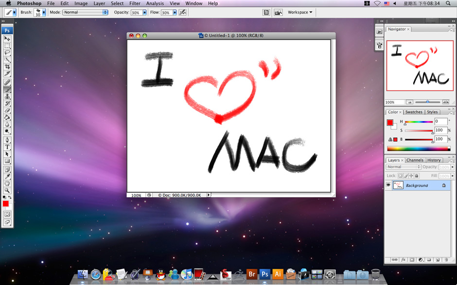Select the Eraser tool
Image resolution: width=457 pixels, height=285 pixels.
click(x=7, y=111)
